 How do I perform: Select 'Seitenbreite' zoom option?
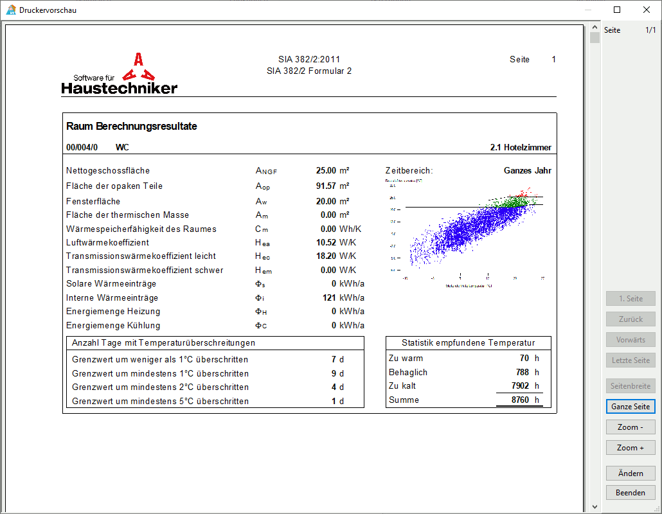point(631,385)
